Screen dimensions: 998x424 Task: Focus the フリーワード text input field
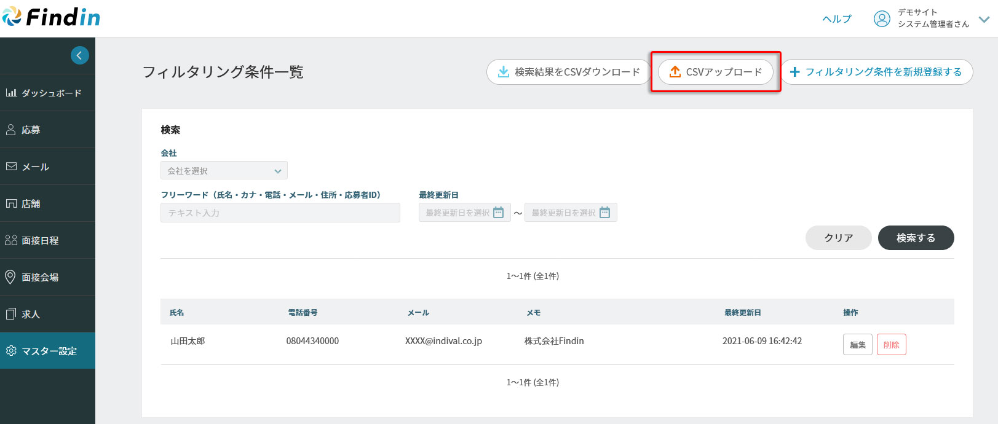coord(280,213)
